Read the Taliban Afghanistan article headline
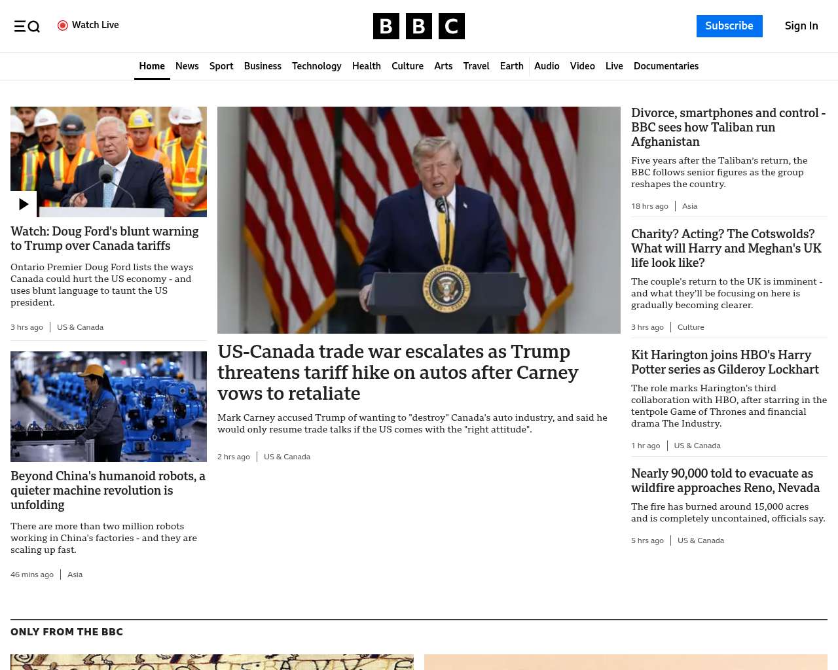The image size is (838, 670). click(728, 127)
